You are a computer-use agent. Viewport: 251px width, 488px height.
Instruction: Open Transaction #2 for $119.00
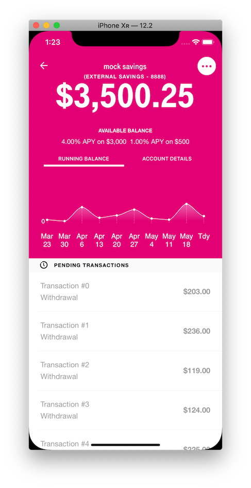(125, 371)
